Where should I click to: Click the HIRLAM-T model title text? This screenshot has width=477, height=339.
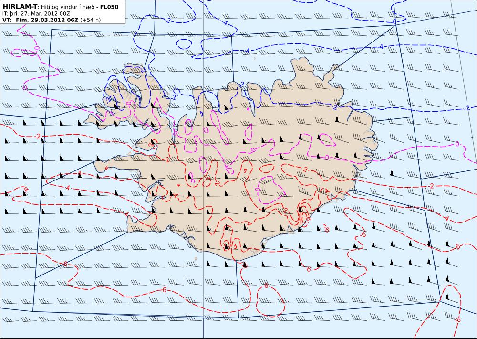pos(20,6)
